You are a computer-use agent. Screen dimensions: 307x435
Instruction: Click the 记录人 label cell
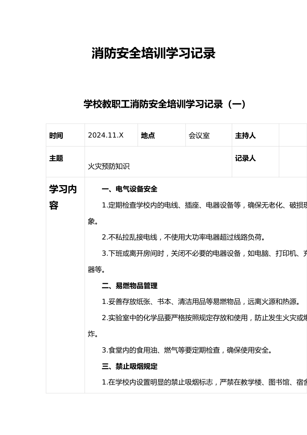coord(255,162)
